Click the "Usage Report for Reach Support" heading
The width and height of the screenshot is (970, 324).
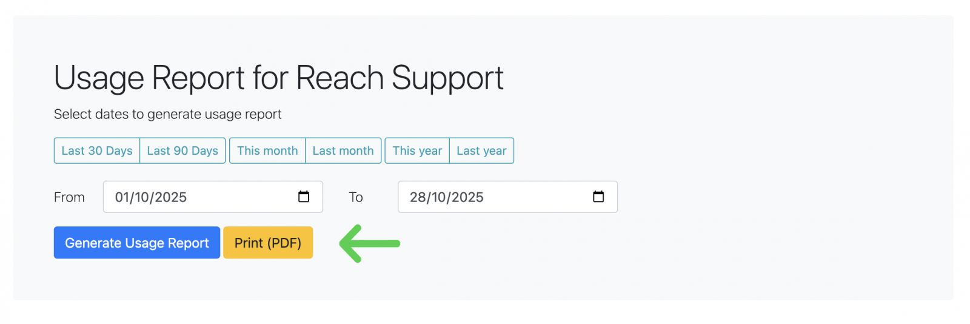tap(279, 78)
